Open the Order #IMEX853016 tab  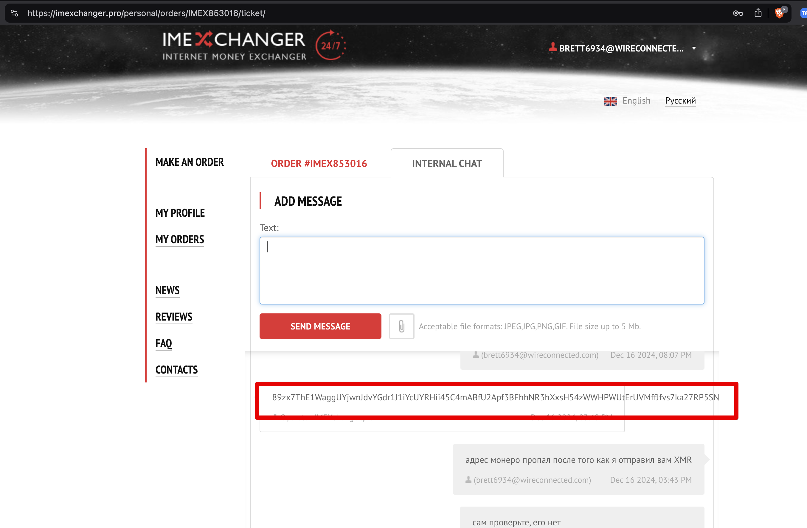[x=319, y=164]
